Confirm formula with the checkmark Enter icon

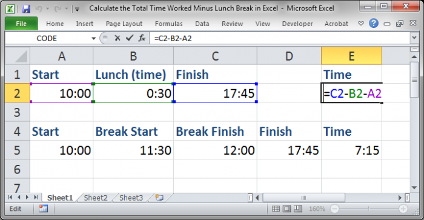pos(130,38)
